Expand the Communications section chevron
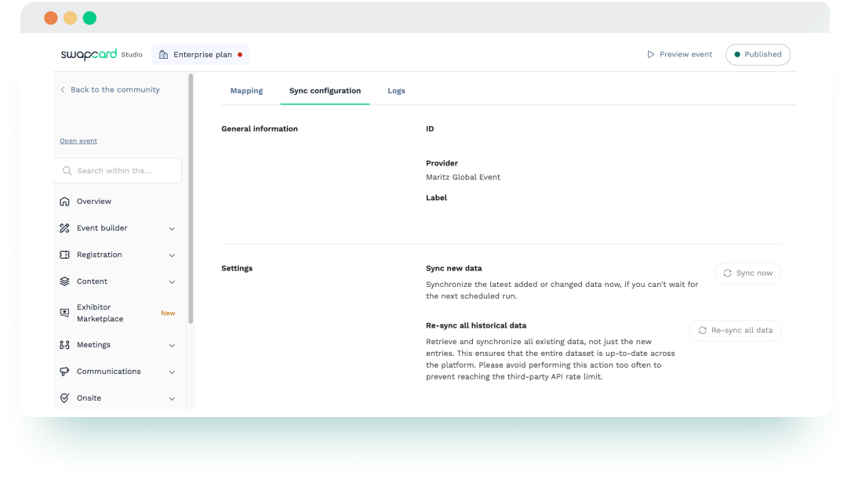 point(172,372)
